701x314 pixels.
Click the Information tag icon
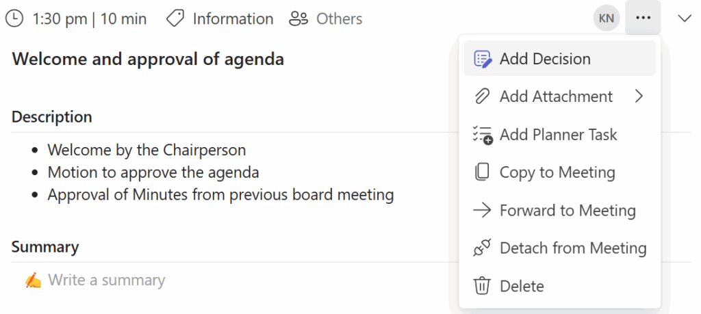point(175,18)
